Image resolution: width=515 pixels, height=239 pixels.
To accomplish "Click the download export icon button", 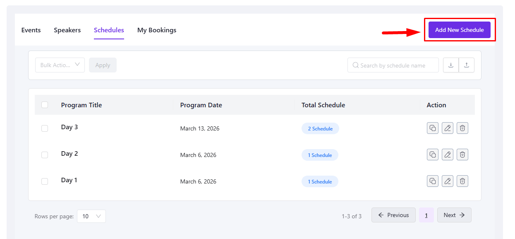I will point(451,65).
